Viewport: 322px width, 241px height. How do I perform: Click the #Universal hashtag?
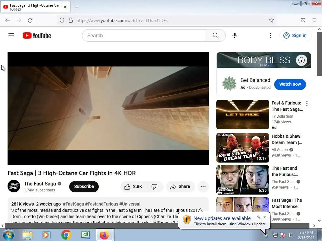click(130, 204)
